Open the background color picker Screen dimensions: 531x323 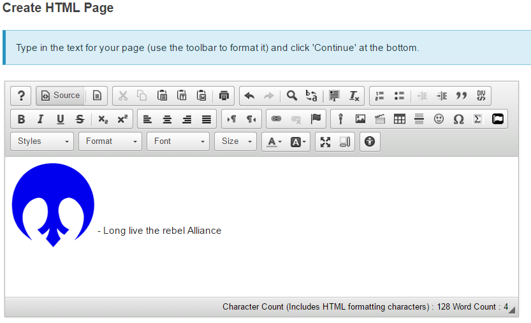(298, 141)
